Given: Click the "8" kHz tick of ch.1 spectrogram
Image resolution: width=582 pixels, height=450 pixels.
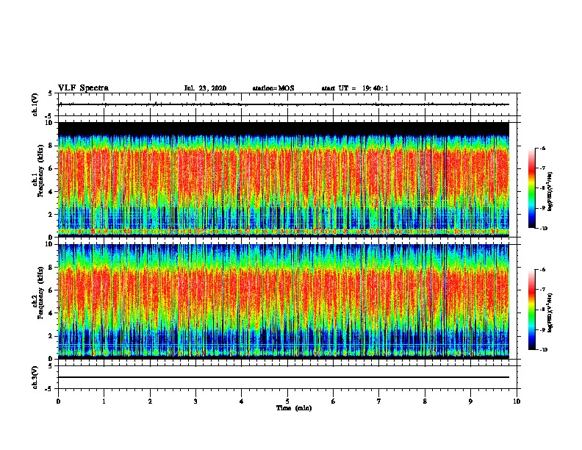Looking at the screenshot, I should [x=51, y=146].
